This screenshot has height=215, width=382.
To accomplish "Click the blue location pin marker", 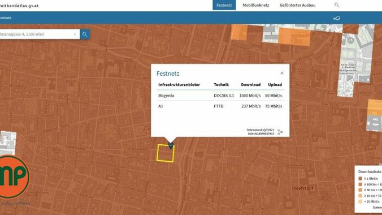I will click(171, 145).
